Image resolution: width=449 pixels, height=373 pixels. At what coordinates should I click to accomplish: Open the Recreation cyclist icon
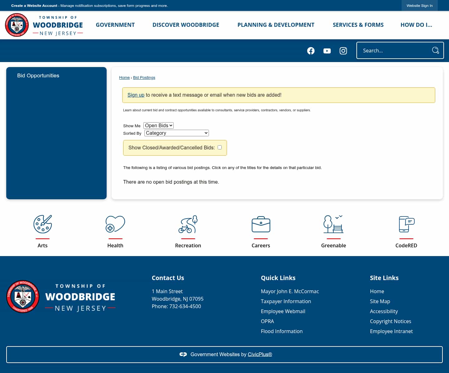tap(188, 224)
